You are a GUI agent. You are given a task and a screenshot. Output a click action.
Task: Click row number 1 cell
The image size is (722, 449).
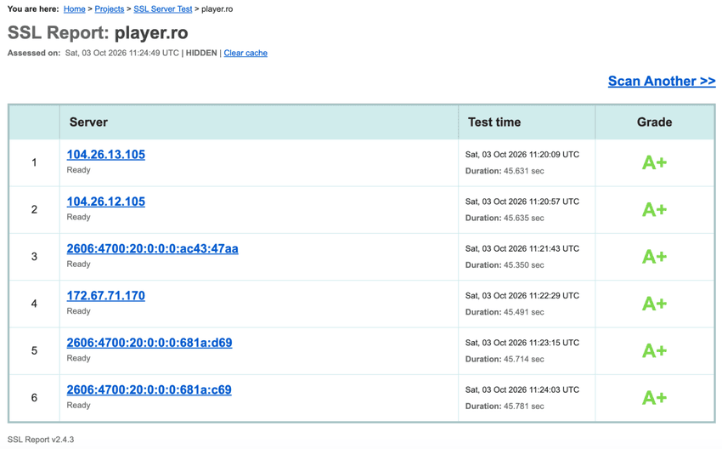34,162
